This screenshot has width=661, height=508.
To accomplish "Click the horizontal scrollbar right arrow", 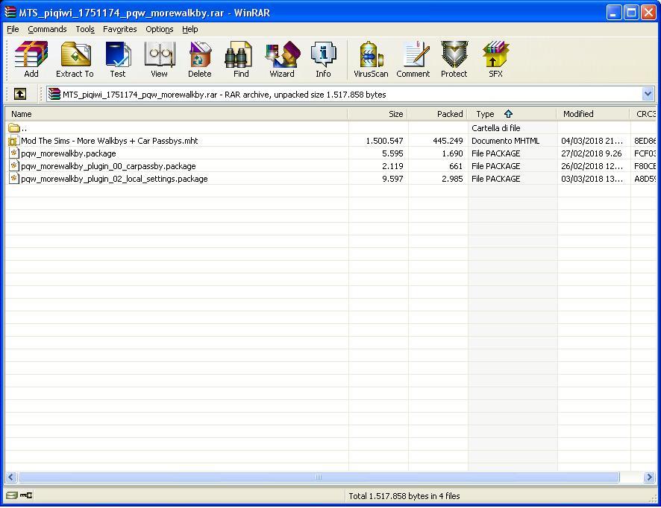I will coord(649,477).
